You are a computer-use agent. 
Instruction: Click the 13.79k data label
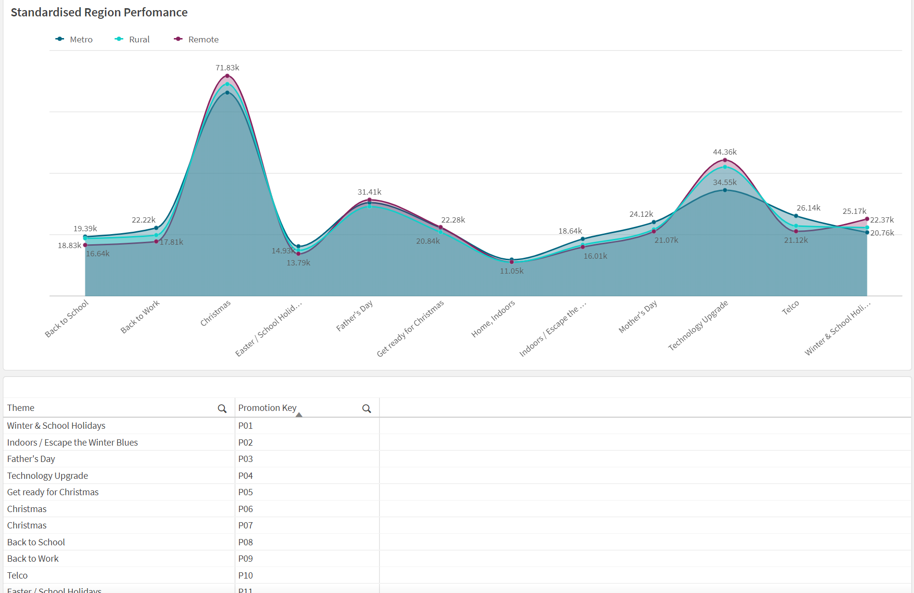[299, 263]
